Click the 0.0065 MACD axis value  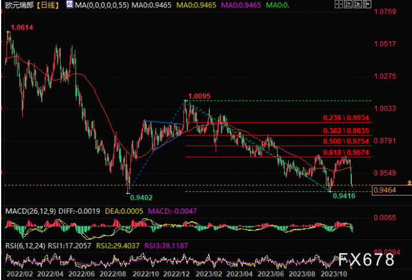click(x=384, y=218)
